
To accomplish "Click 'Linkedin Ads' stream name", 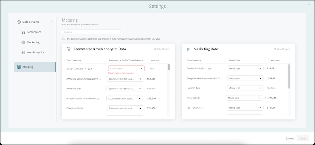I will click(193, 88).
